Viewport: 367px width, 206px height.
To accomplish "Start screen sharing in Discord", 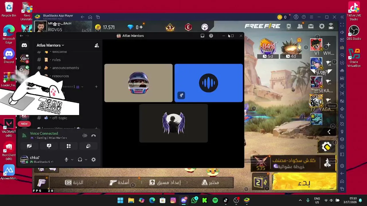I will pos(49,146).
